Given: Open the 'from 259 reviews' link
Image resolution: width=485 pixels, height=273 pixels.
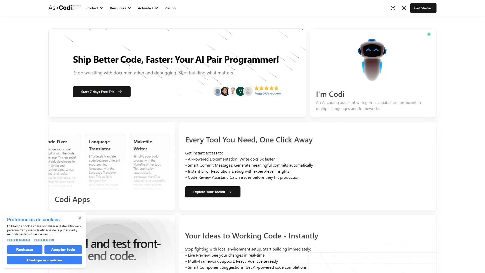Looking at the screenshot, I should point(268,94).
